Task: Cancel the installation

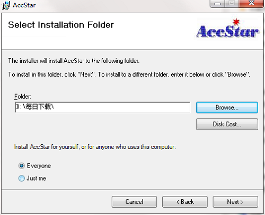Action: pos(134,202)
